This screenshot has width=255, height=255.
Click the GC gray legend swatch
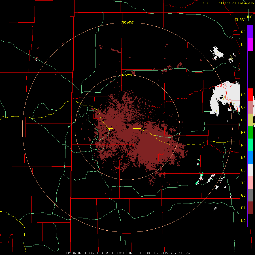click(250, 195)
